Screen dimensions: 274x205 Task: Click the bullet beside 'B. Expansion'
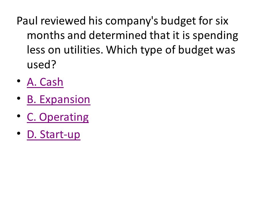tap(19, 99)
